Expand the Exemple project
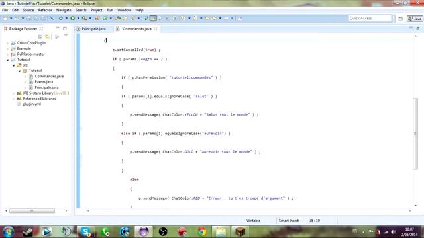This screenshot has width=424, height=238. tap(7, 48)
